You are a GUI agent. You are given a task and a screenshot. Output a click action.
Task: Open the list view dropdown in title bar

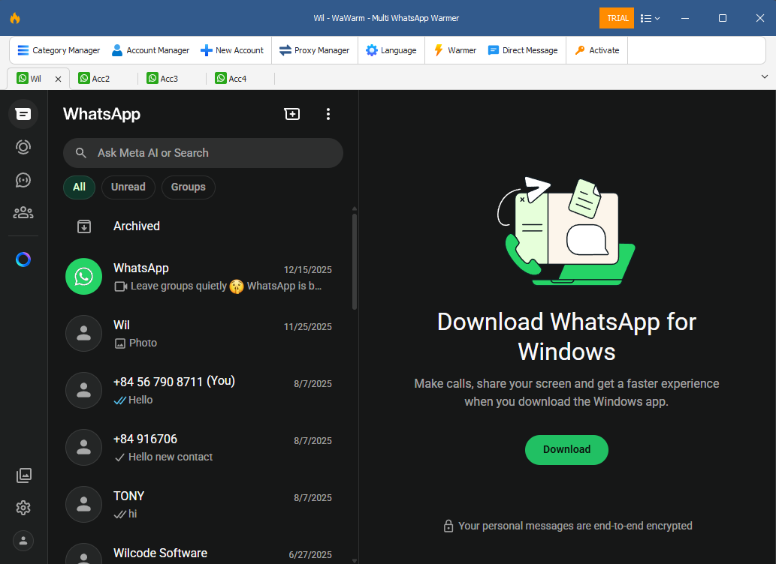coord(650,18)
